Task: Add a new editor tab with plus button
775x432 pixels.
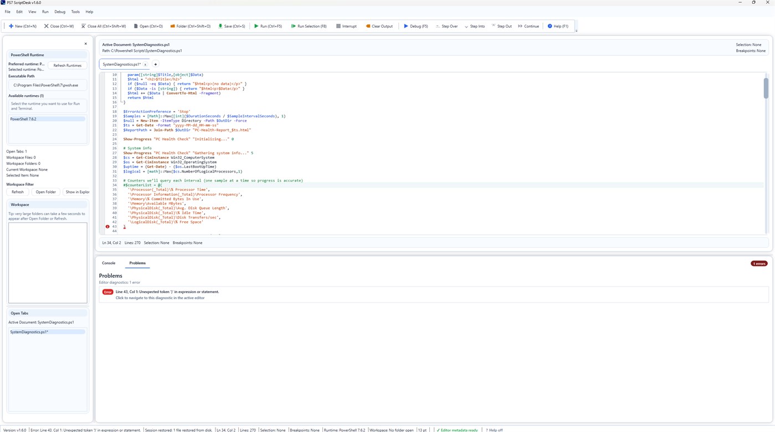Action: (x=156, y=65)
